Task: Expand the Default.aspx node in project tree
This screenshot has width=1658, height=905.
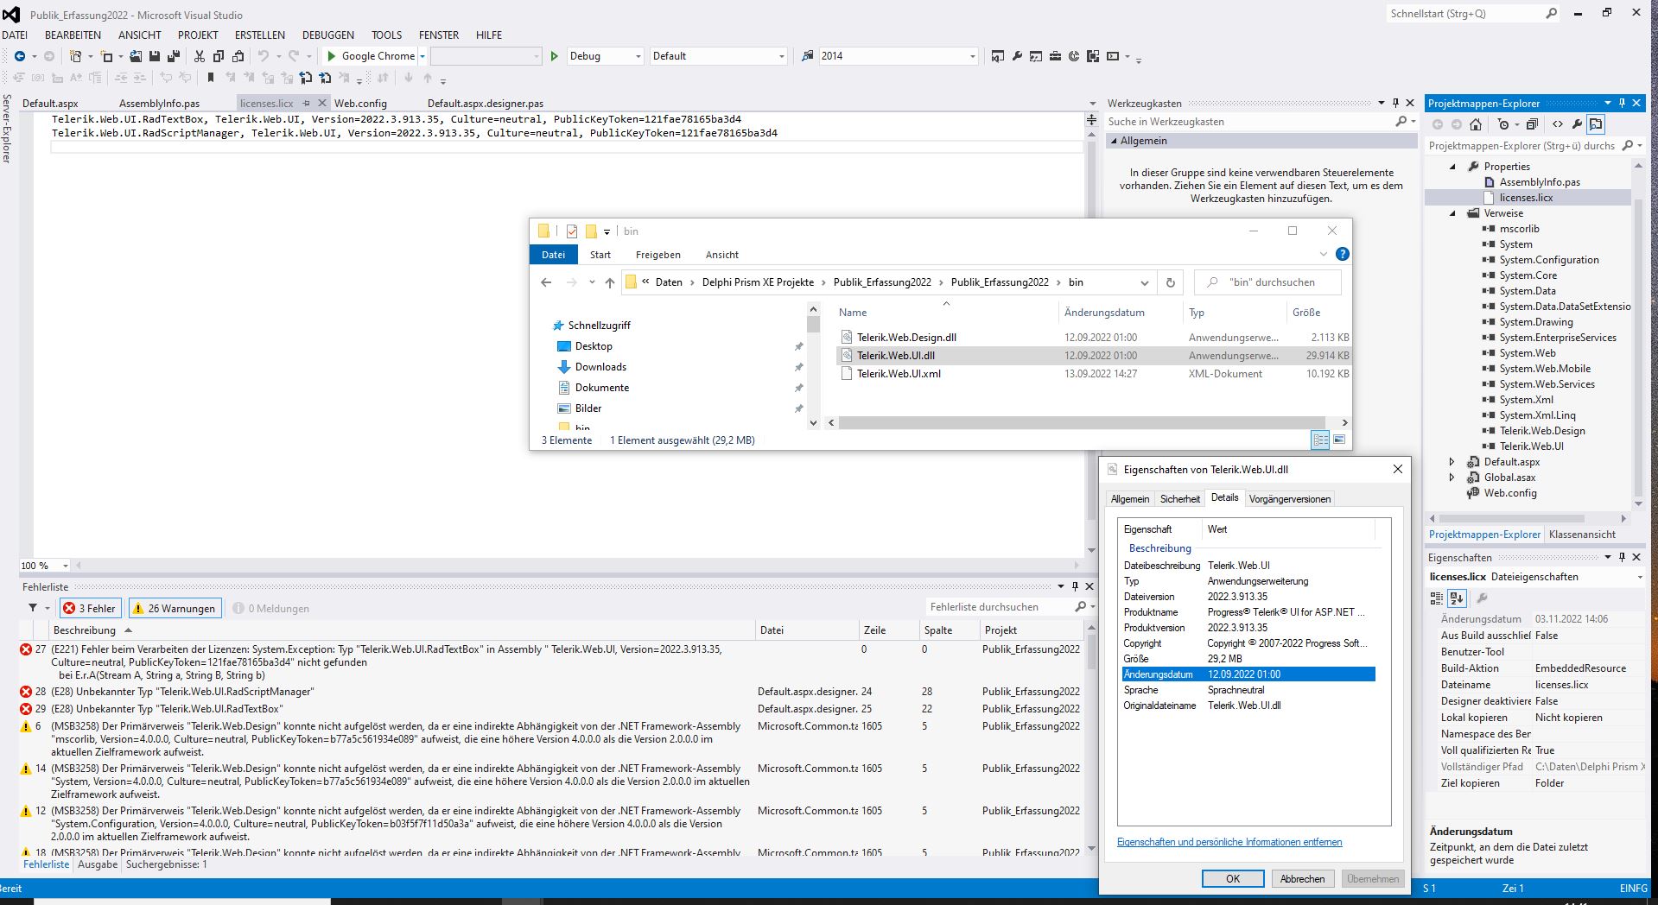Action: [1452, 462]
